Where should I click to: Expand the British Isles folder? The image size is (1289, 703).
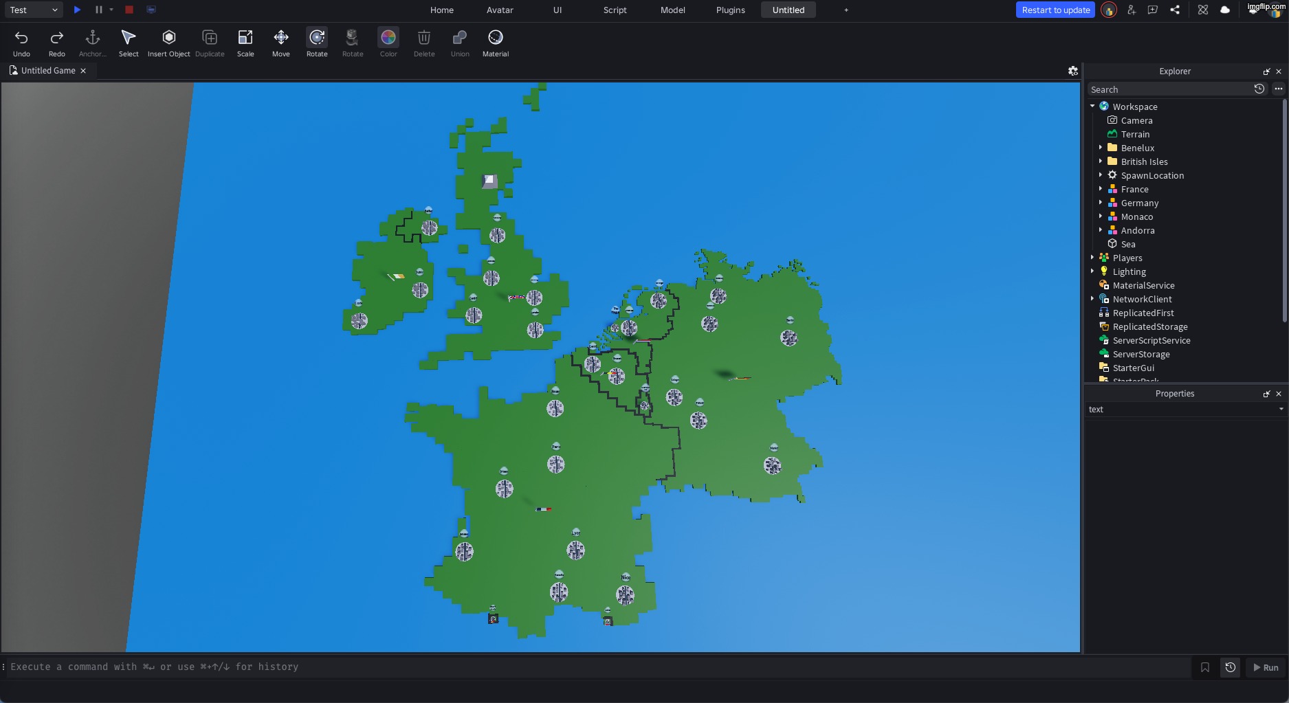[x=1101, y=161]
